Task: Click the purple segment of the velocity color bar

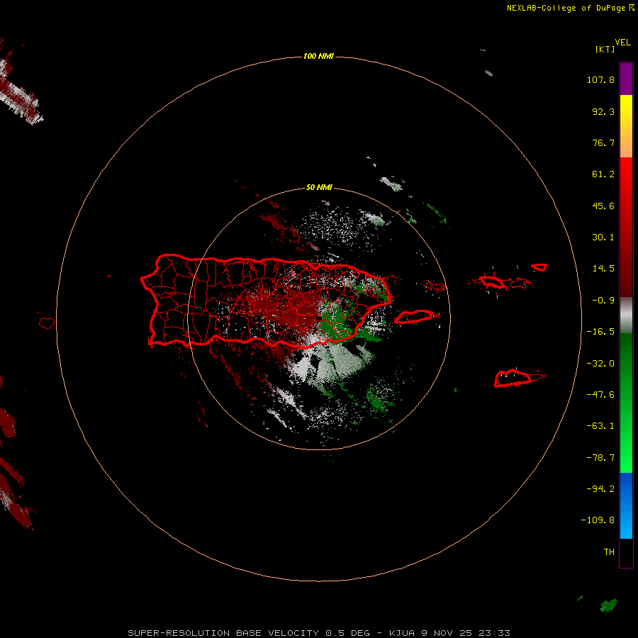Action: click(626, 79)
